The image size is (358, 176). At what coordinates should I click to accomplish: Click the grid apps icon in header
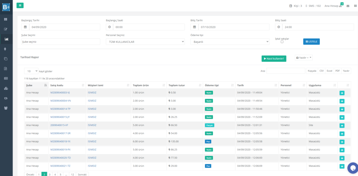355,6
